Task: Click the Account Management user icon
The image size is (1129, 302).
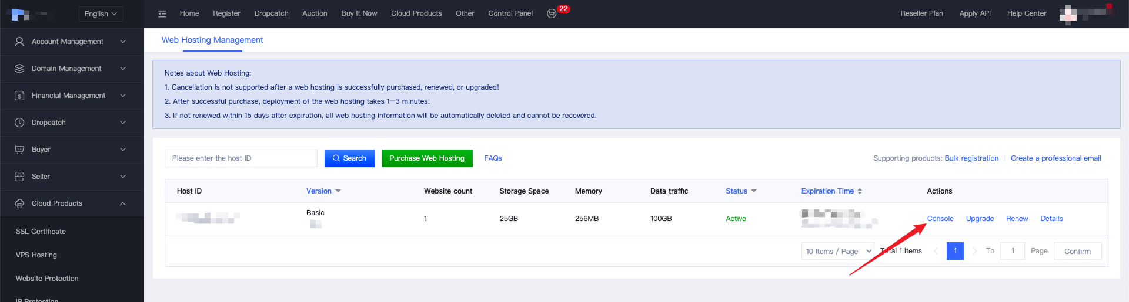Action: point(19,42)
